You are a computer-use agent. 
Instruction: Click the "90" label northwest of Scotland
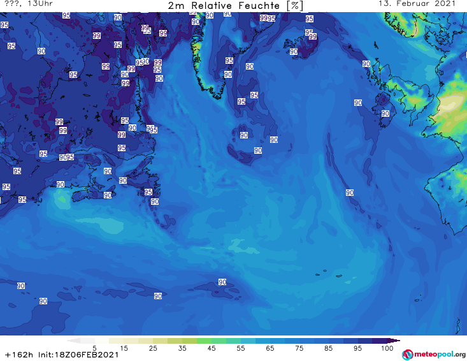pos(366,64)
